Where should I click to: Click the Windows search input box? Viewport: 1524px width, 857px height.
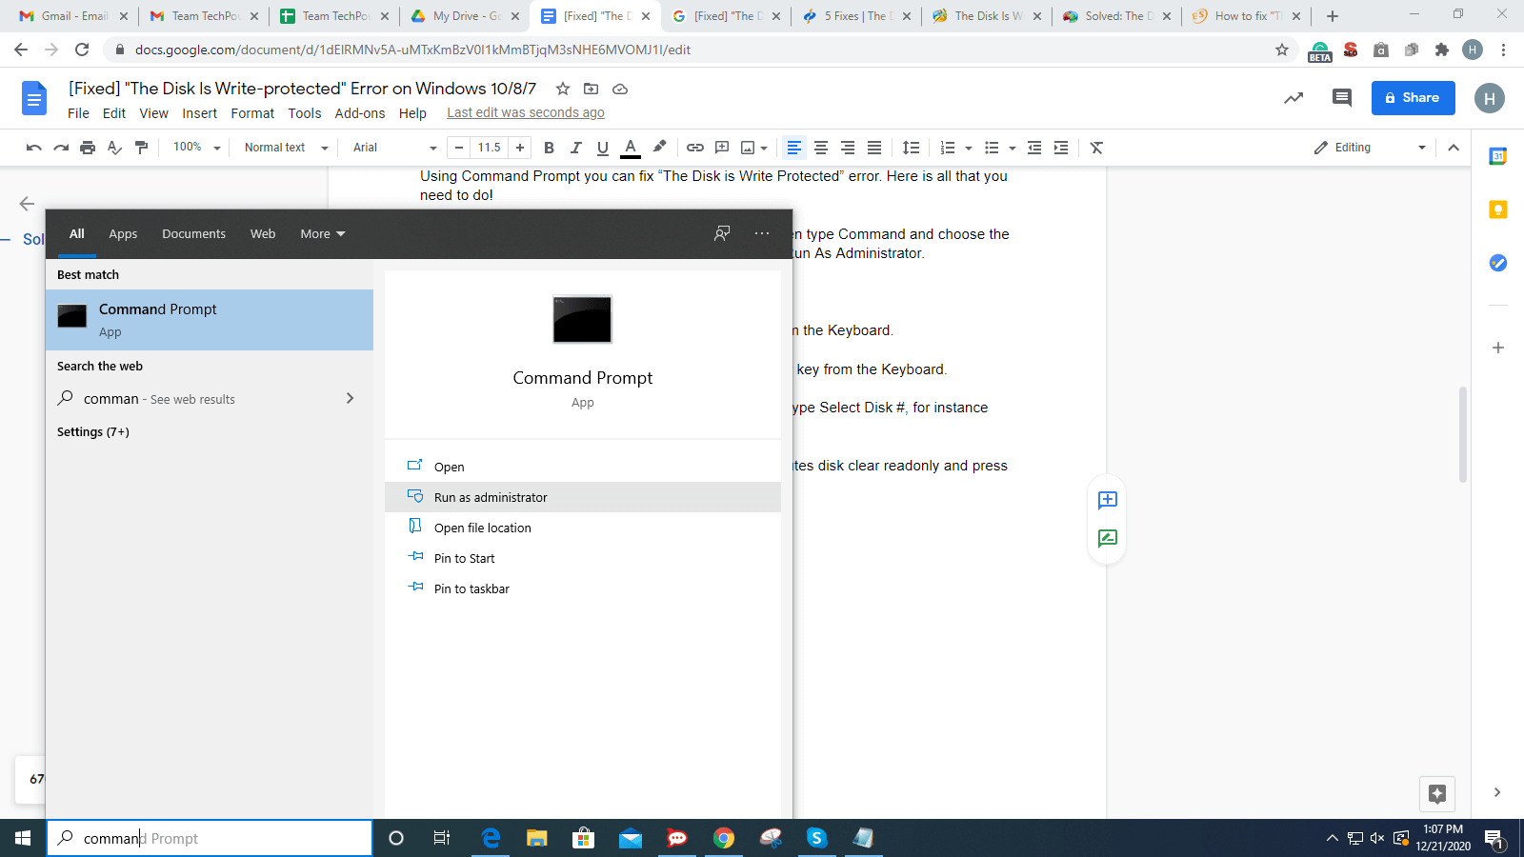click(x=210, y=838)
